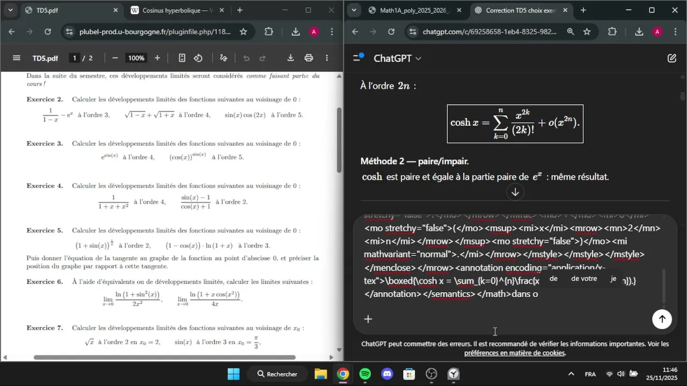Send the ChatGPT message

(662, 319)
